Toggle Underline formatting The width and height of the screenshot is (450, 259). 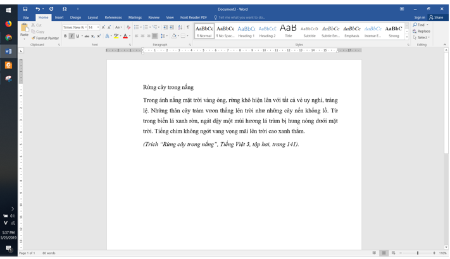77,36
